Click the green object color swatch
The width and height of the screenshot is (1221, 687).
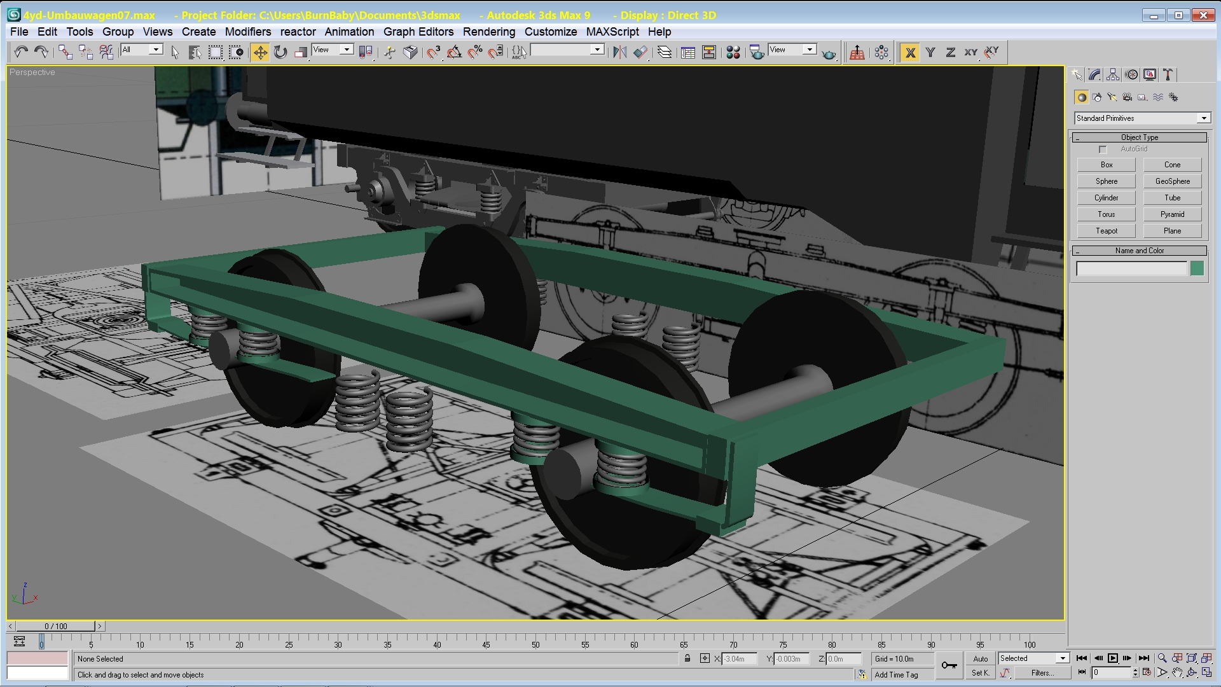[1197, 268]
